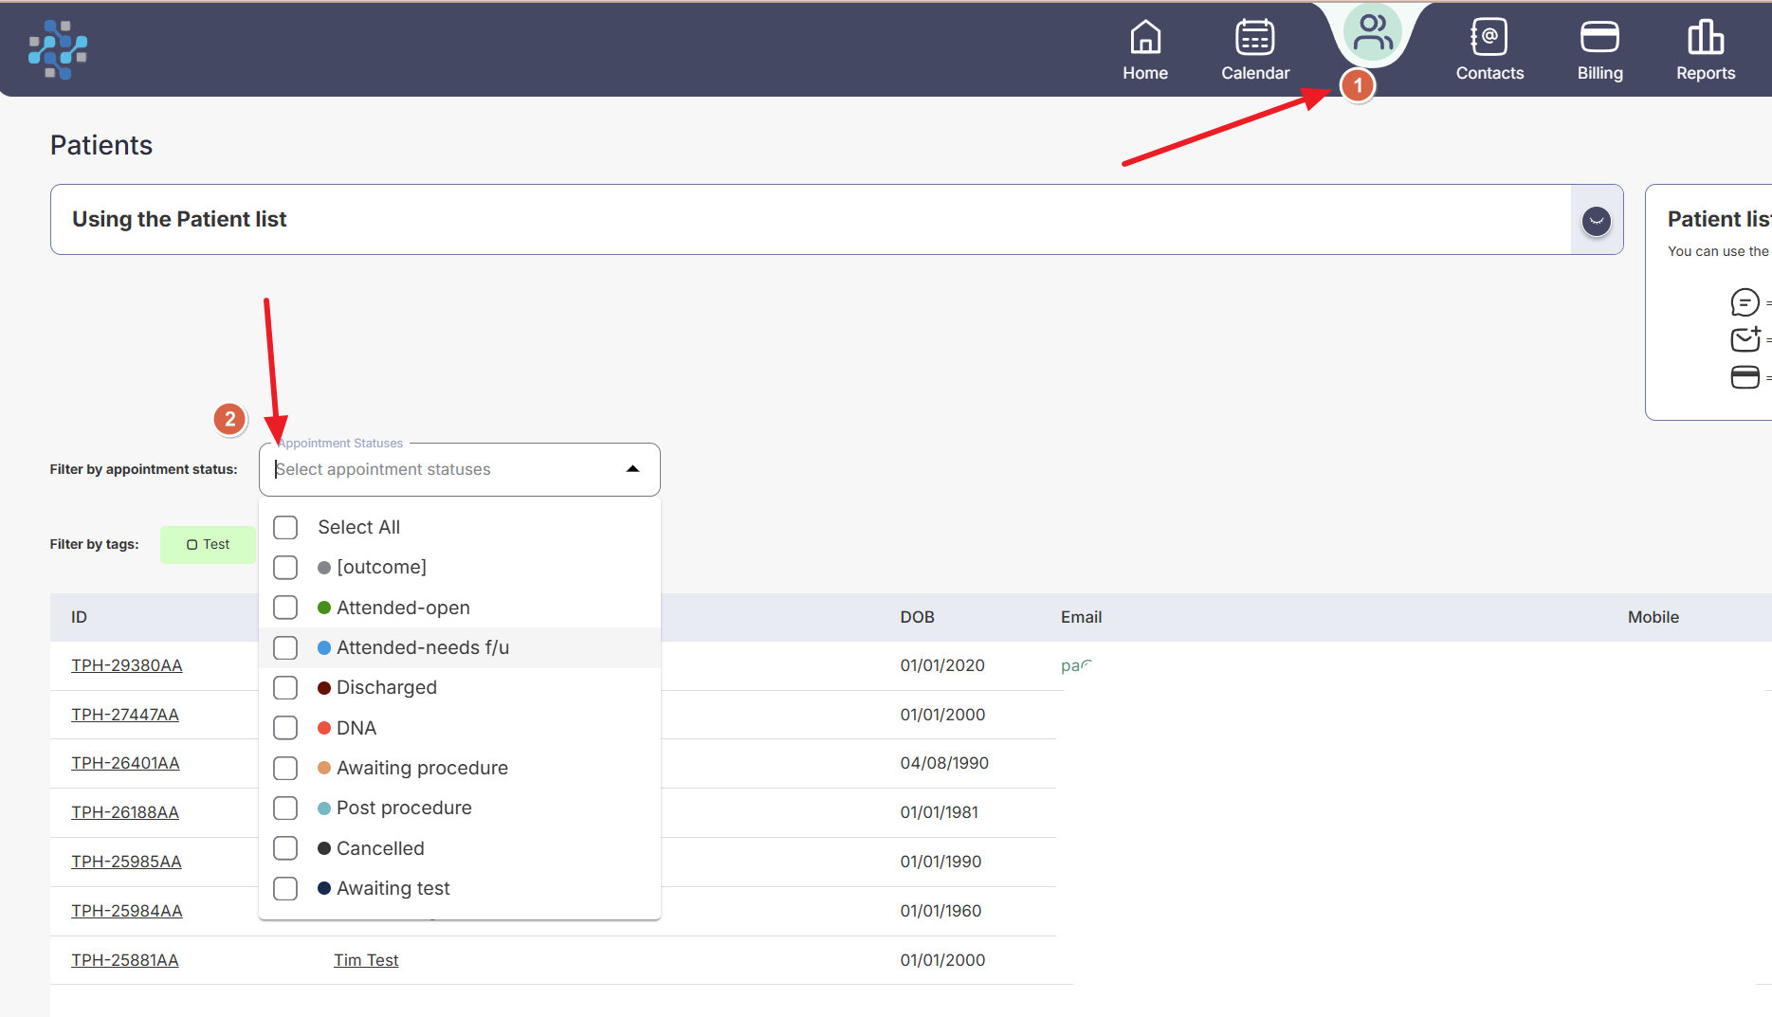The width and height of the screenshot is (1772, 1017).
Task: Open the Reports chart icon
Action: point(1705,38)
